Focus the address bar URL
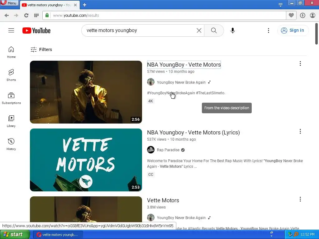This screenshot has width=319, height=239. tap(164, 16)
